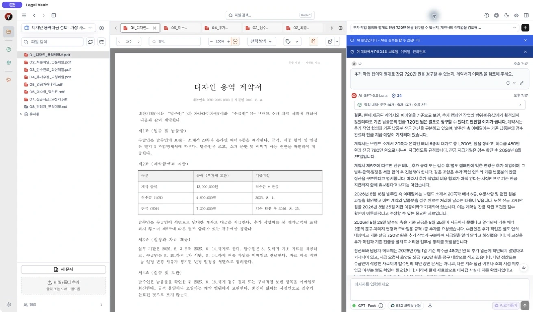Click the fit-to-width icon beside zoom
The width and height of the screenshot is (533, 312).
point(235,41)
